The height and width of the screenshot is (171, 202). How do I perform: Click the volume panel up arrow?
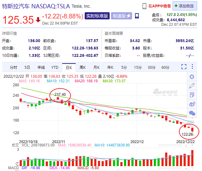[x=186, y=146]
